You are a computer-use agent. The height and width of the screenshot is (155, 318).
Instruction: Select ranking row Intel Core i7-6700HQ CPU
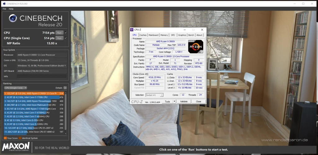click(x=34, y=112)
